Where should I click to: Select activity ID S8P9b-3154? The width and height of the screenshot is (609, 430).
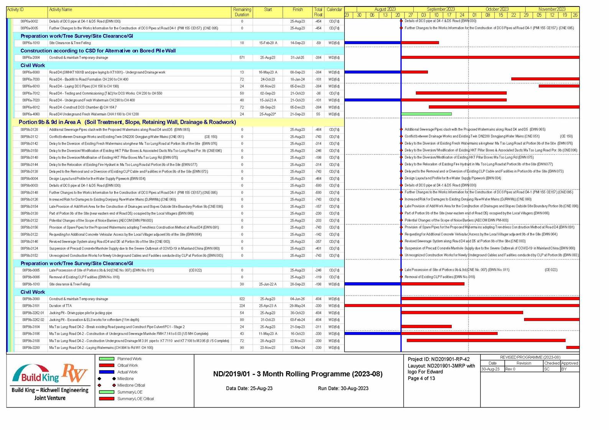(x=30, y=206)
